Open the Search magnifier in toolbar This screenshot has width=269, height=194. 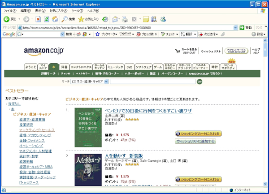tap(65, 19)
